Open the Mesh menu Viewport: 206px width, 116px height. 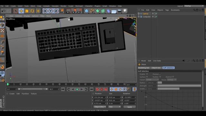(33, 6)
